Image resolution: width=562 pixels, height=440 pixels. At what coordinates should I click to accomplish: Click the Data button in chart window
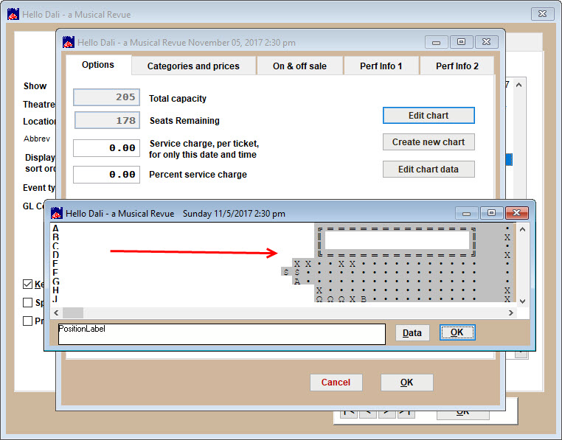[412, 333]
